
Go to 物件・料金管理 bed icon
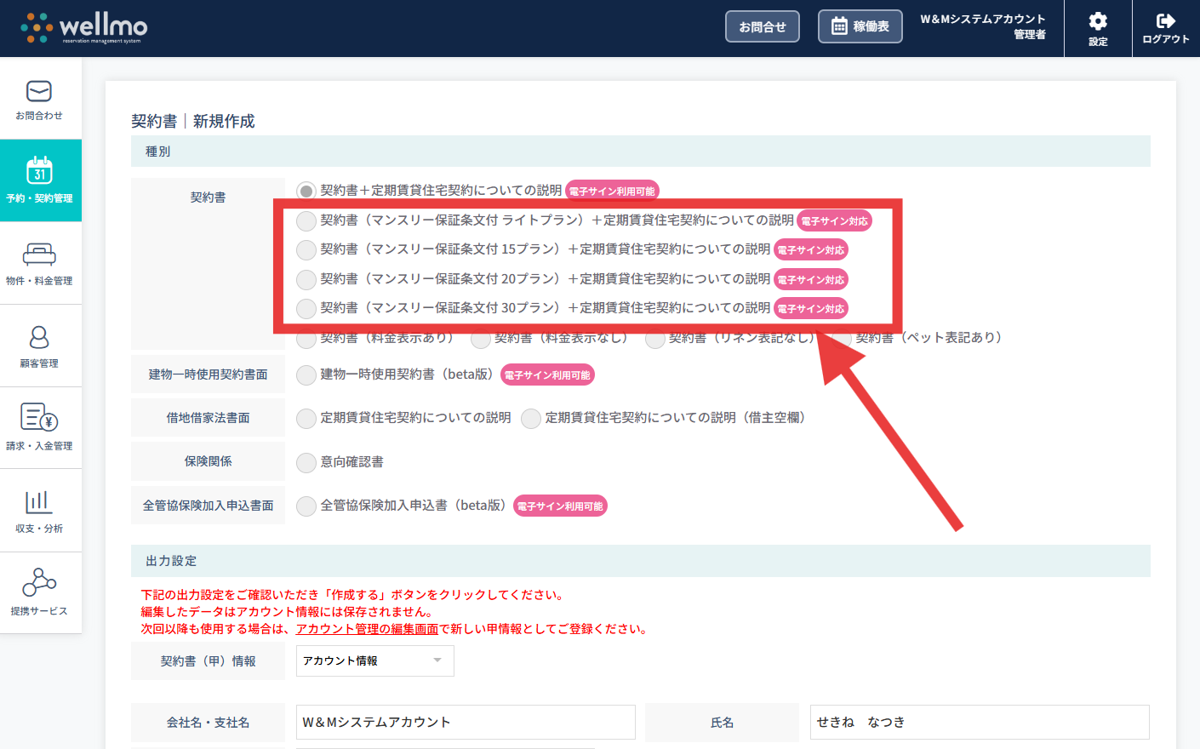(39, 254)
